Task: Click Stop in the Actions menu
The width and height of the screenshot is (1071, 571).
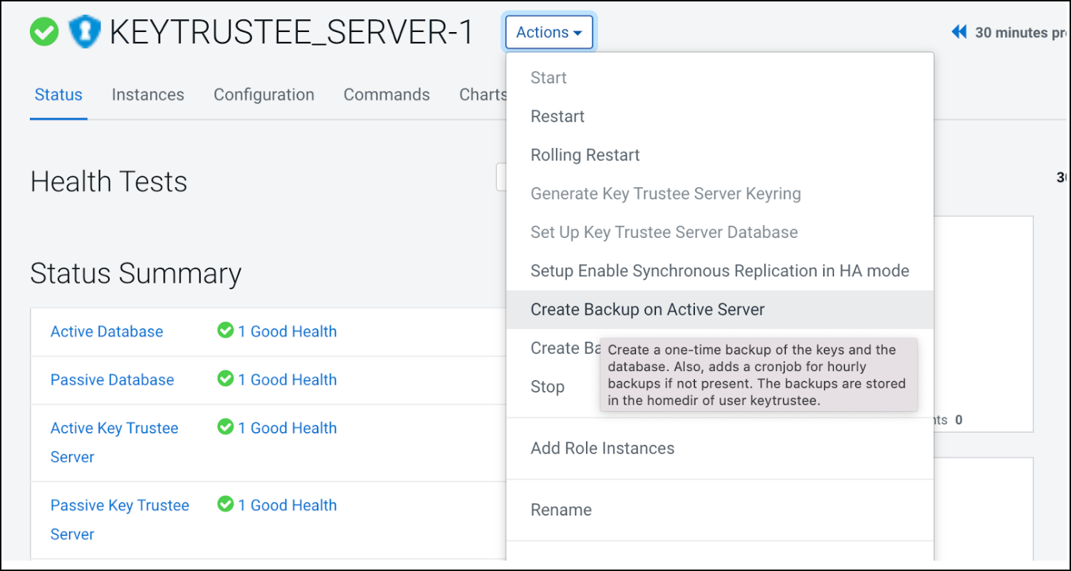Action: 548,387
